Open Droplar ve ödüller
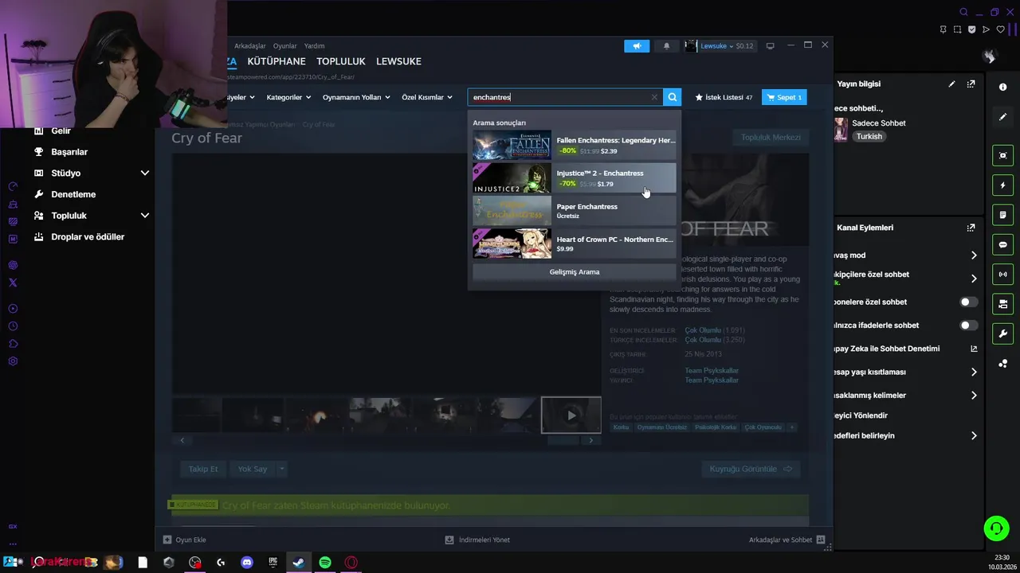Viewport: 1020px width, 573px height. [88, 237]
